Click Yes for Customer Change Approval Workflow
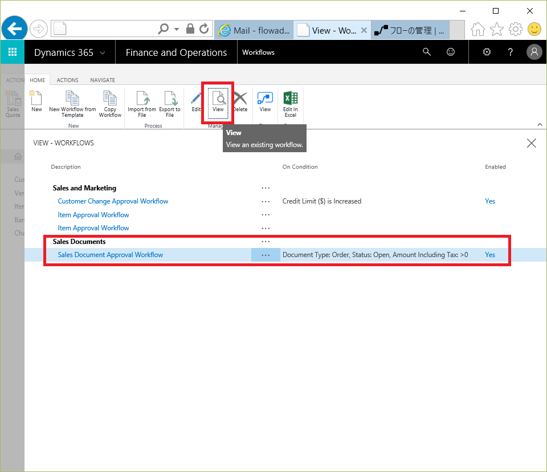547x472 pixels. tap(490, 201)
